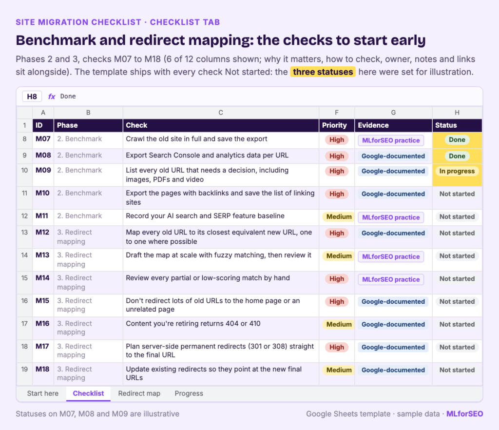Viewport: 499px width, 430px height.
Task: Select the Status header cell
Action: [x=457, y=125]
